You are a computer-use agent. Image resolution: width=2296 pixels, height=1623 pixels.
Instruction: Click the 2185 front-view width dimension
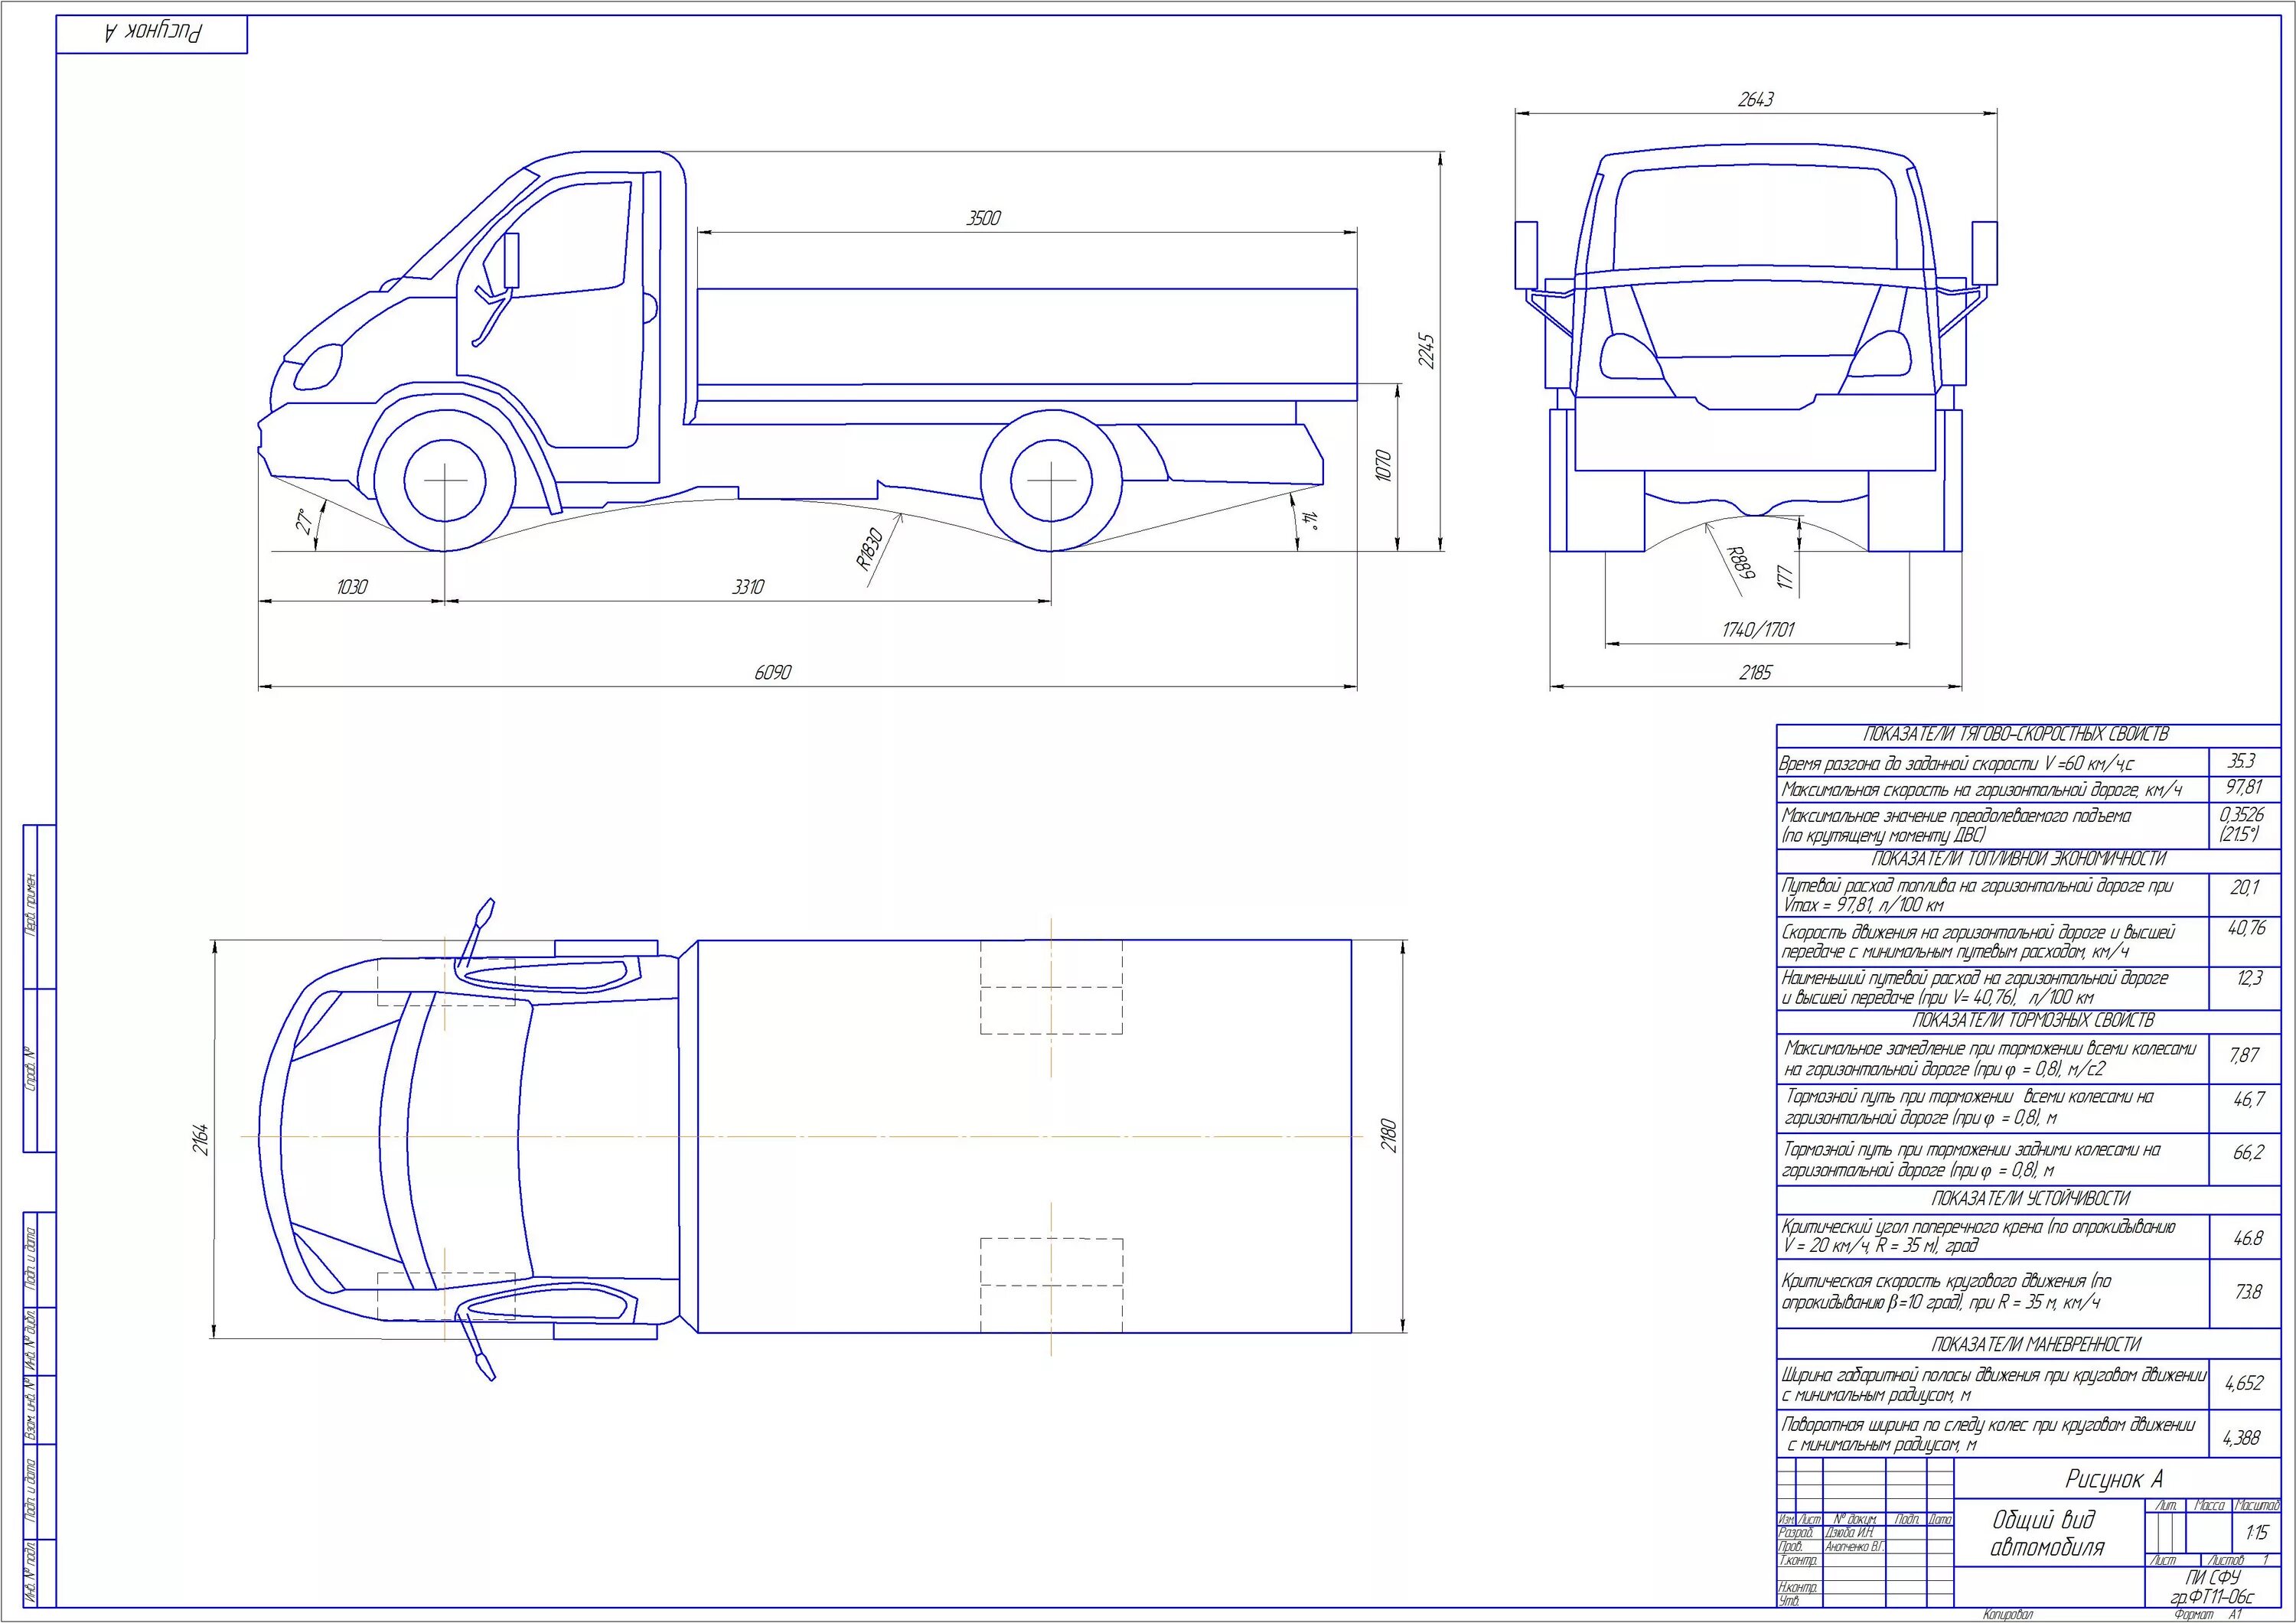pos(1754,673)
